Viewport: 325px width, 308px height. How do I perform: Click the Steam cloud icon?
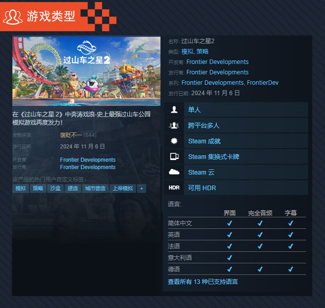pos(174,172)
